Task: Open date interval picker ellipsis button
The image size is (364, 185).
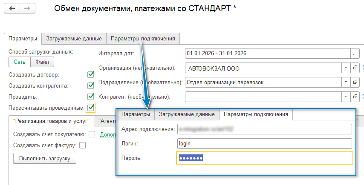Action: click(354, 53)
